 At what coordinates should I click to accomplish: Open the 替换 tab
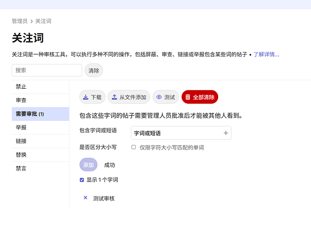(41, 154)
